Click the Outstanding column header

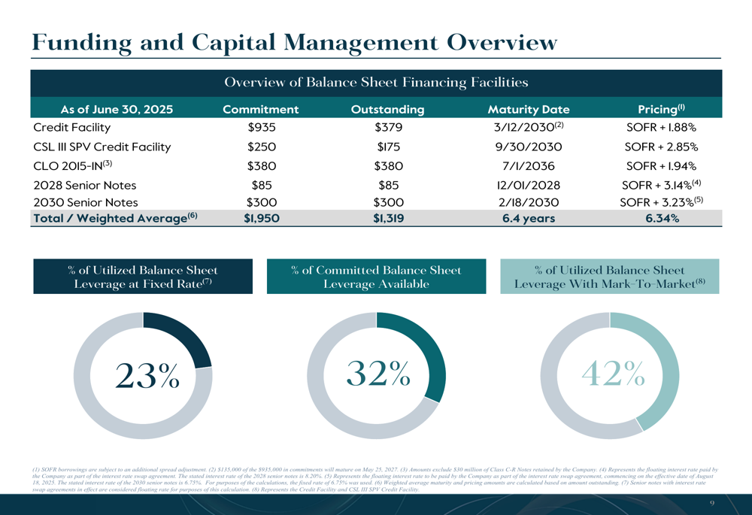pyautogui.click(x=387, y=109)
